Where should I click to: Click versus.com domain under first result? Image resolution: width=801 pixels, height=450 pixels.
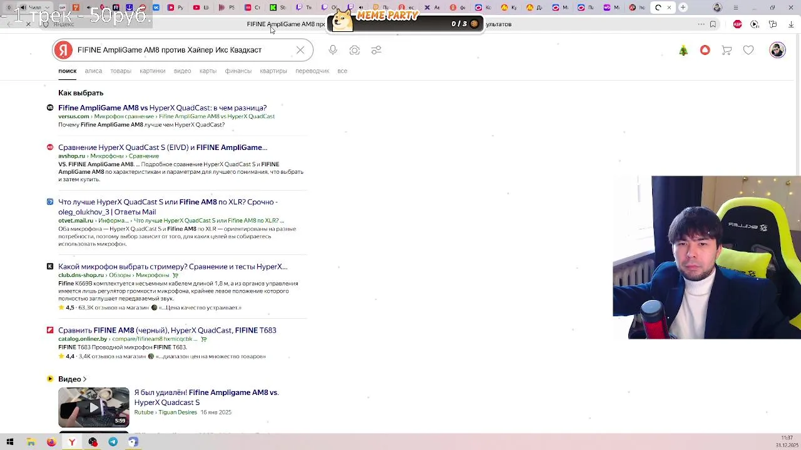click(x=74, y=116)
